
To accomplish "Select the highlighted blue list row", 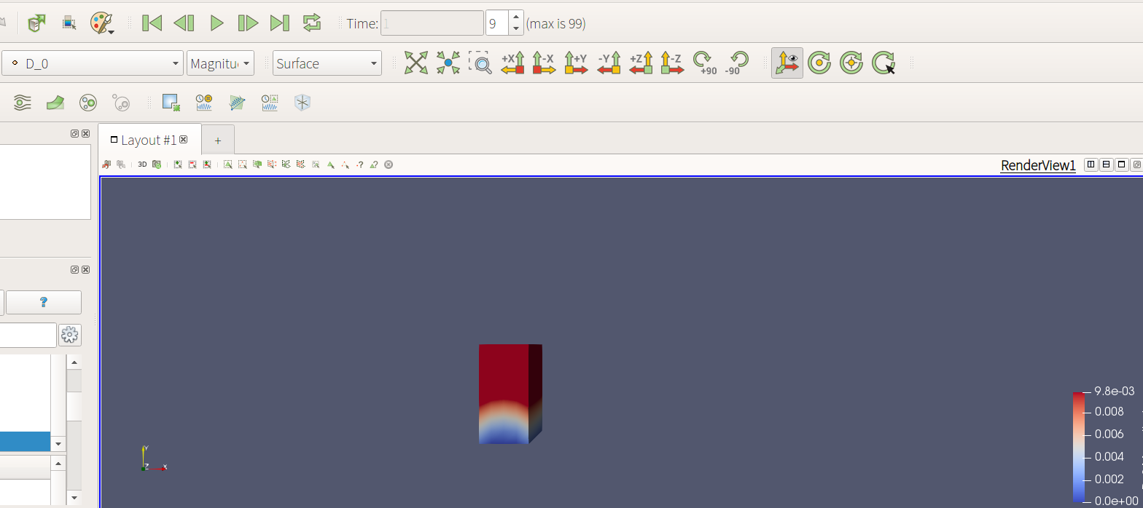I will tap(25, 441).
